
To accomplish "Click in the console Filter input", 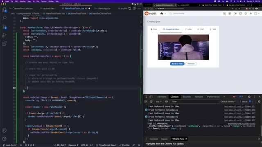I will [195, 102].
